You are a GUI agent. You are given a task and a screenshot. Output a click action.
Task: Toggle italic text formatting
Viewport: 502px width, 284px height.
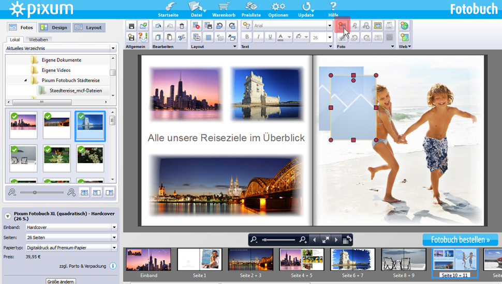click(x=258, y=37)
